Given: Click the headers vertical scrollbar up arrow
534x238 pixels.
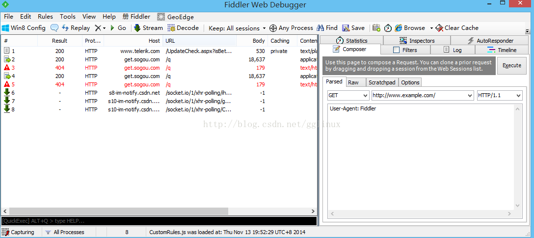Looking at the screenshot, I should (517, 109).
